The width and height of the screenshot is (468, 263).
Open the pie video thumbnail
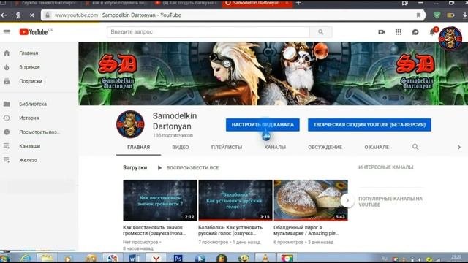(311, 200)
